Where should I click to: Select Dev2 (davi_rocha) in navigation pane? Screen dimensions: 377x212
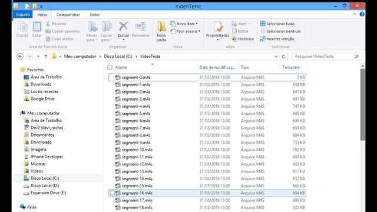tap(47, 128)
